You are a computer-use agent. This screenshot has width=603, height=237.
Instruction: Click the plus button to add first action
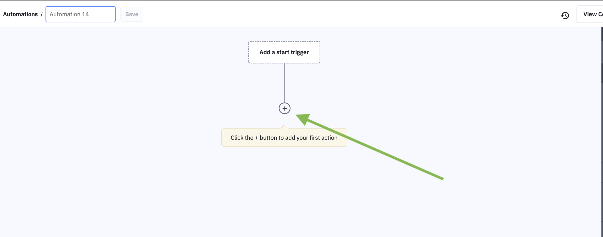click(x=284, y=108)
